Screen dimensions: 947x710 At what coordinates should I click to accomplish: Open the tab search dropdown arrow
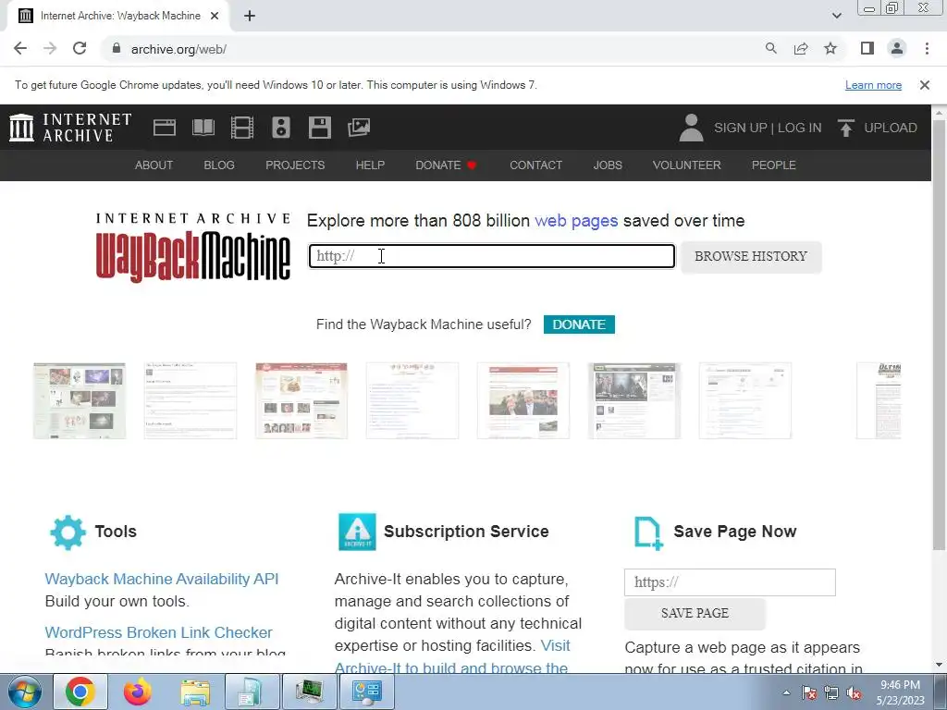836,16
